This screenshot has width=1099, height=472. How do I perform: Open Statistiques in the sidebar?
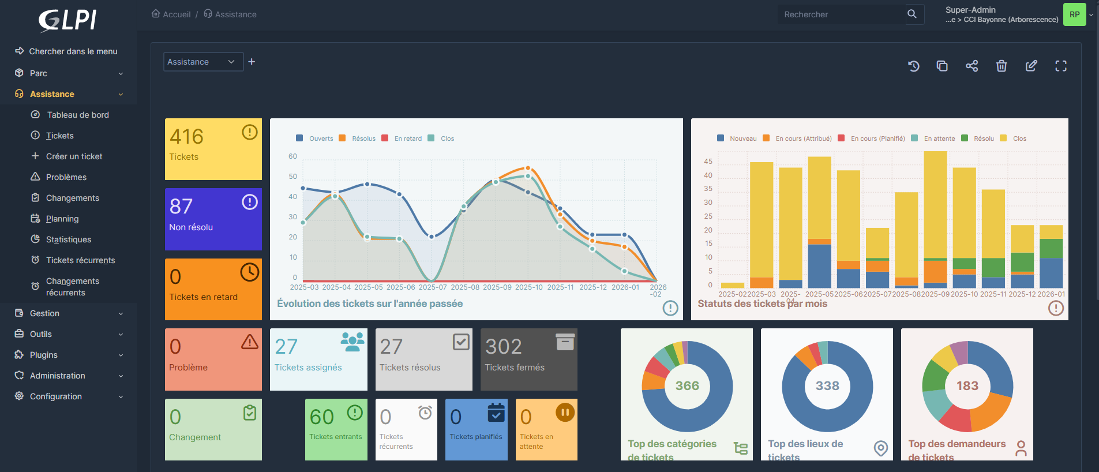pyautogui.click(x=69, y=239)
